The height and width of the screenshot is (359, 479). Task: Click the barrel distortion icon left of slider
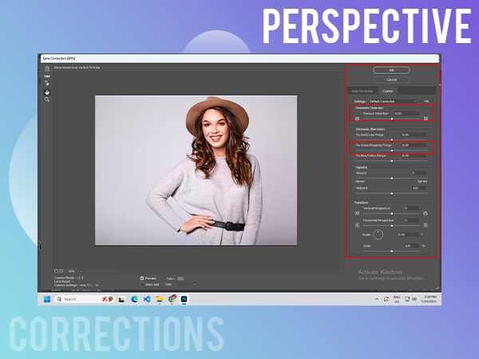(x=357, y=118)
